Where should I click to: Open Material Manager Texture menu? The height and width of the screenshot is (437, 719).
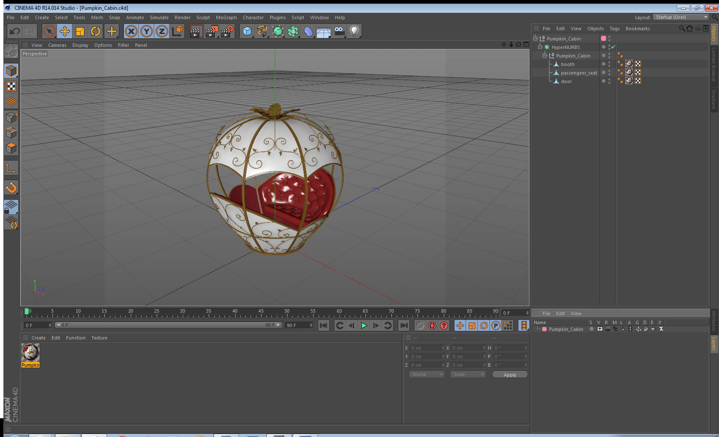click(x=99, y=338)
